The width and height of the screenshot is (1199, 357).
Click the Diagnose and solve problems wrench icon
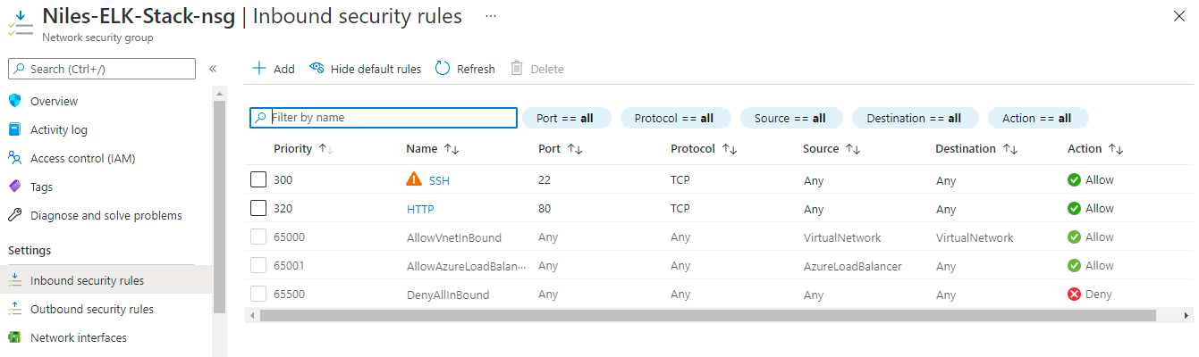(14, 215)
